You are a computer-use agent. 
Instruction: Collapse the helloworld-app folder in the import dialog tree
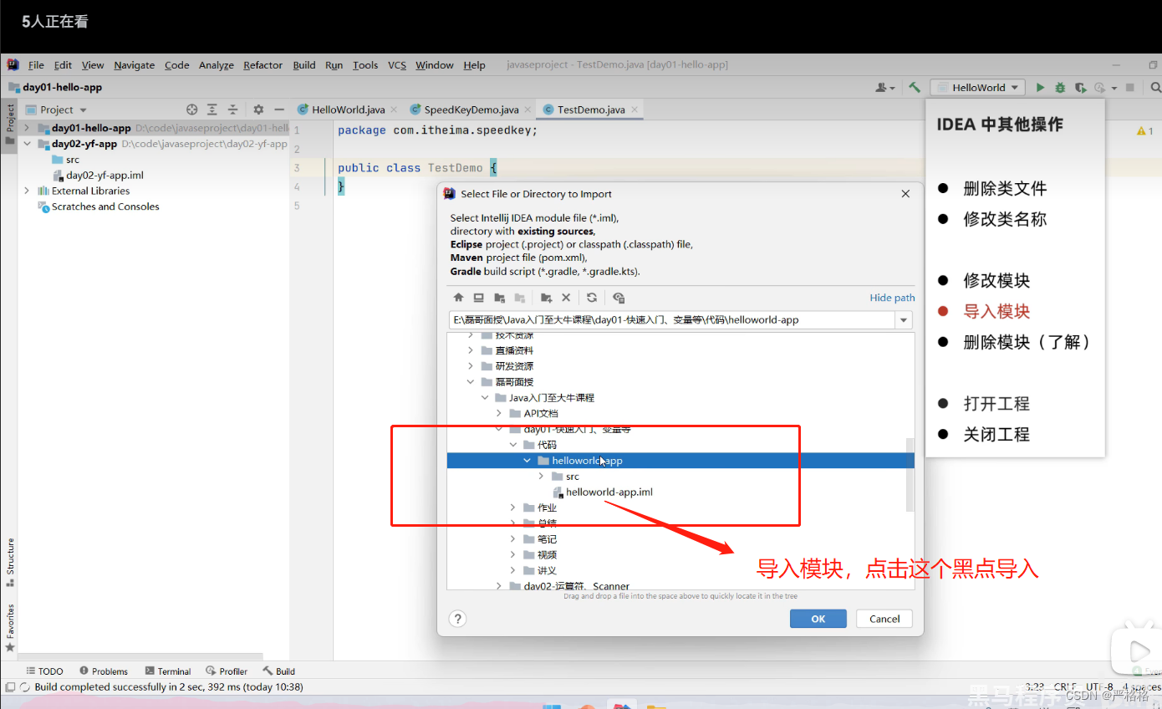(527, 461)
